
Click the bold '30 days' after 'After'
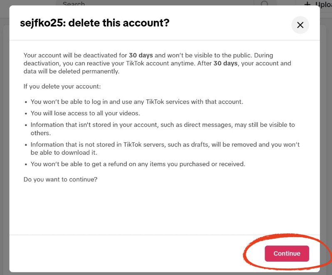pos(225,63)
